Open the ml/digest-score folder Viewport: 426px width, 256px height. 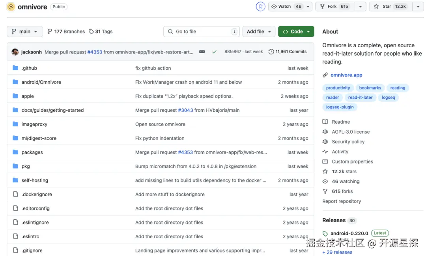tap(39, 138)
